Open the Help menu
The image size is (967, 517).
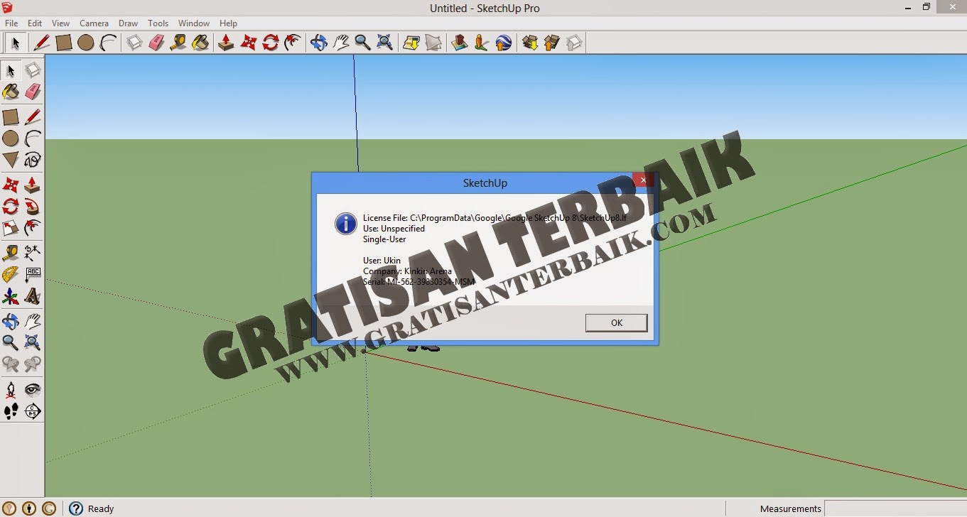click(228, 23)
